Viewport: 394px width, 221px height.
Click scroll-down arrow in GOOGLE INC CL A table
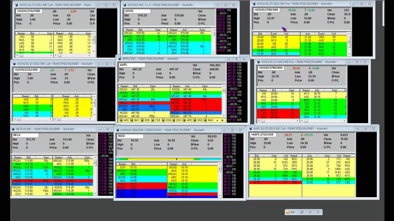(213, 53)
